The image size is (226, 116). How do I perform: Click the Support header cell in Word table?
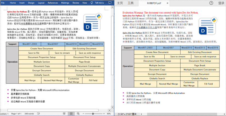click(x=12, y=44)
